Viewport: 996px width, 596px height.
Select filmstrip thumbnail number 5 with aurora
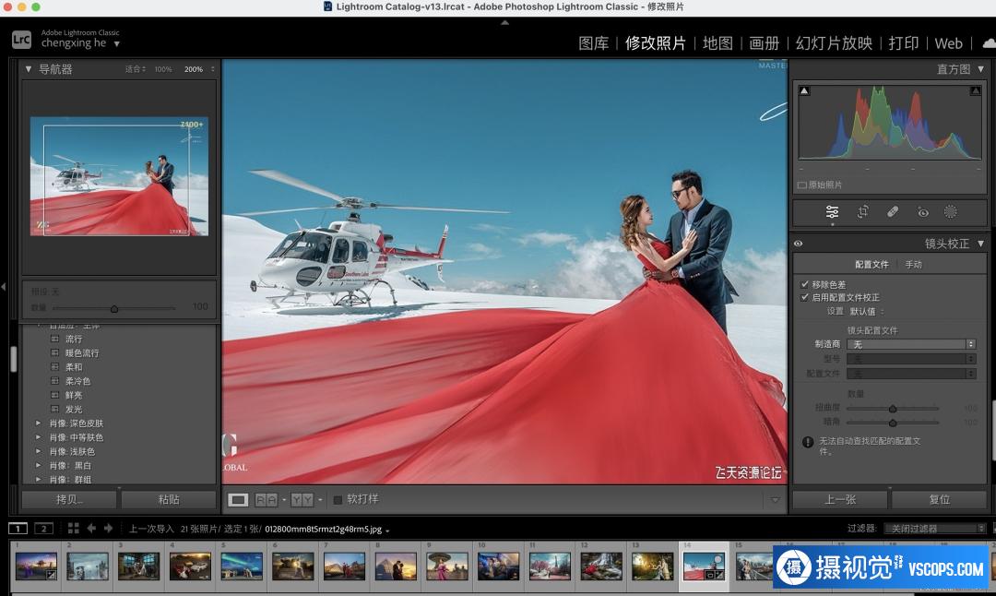pos(242,566)
